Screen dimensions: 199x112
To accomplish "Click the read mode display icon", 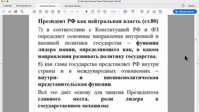I will 133,12.
